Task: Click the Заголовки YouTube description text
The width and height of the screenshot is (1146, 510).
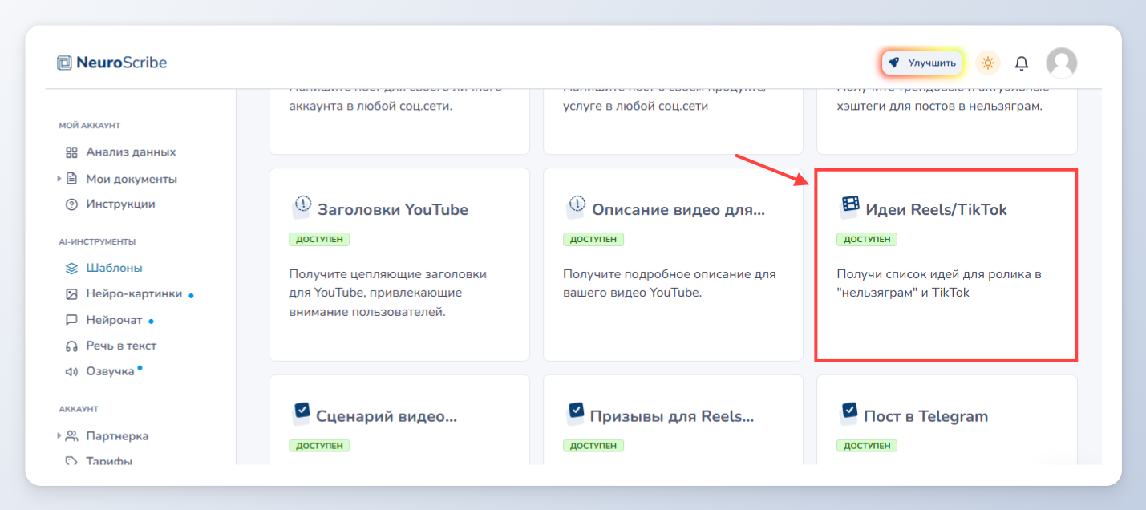Action: coord(387,293)
